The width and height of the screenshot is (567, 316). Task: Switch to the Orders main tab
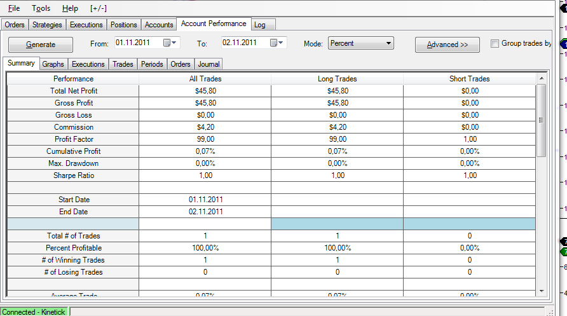click(15, 25)
